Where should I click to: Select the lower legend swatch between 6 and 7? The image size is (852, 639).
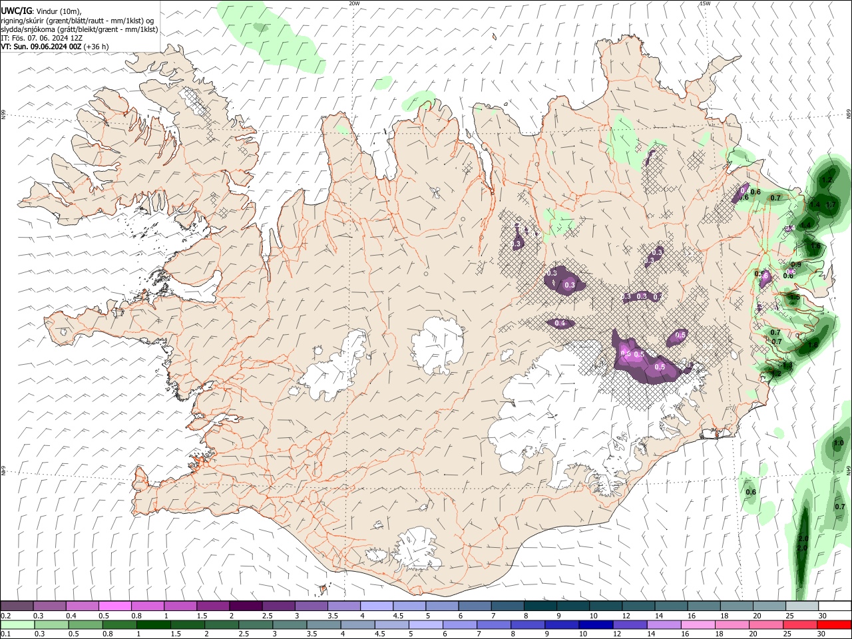click(459, 624)
